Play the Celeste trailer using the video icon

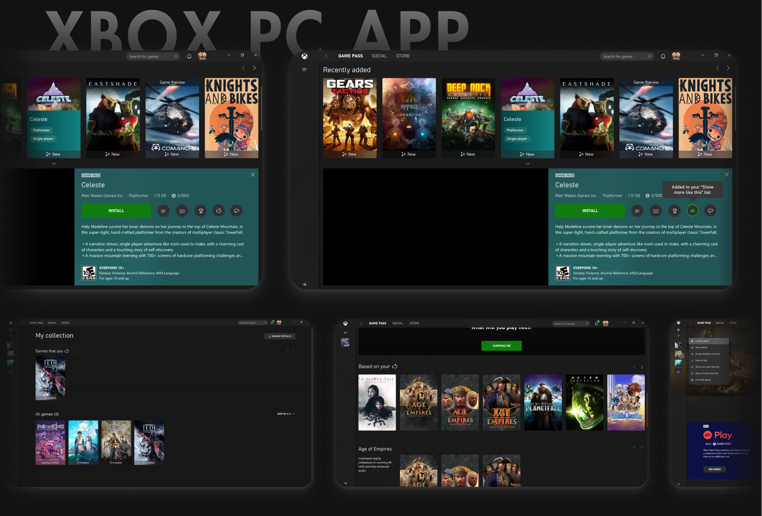tap(656, 211)
